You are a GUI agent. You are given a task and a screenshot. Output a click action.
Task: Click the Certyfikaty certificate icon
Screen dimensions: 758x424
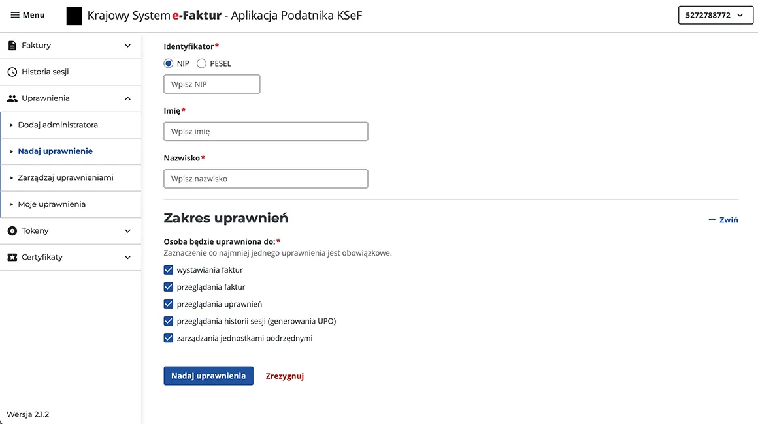(12, 257)
